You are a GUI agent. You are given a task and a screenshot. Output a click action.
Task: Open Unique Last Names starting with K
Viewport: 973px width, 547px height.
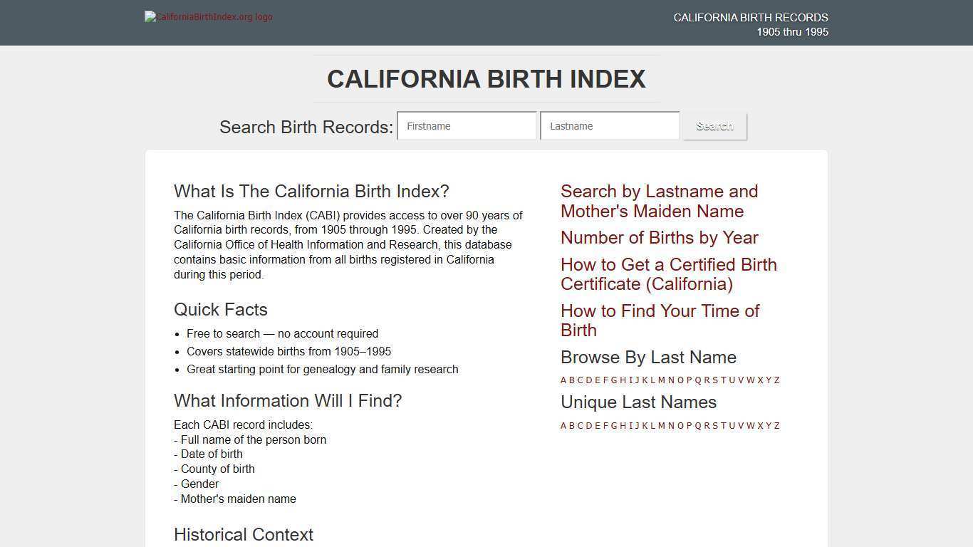pyautogui.click(x=645, y=425)
